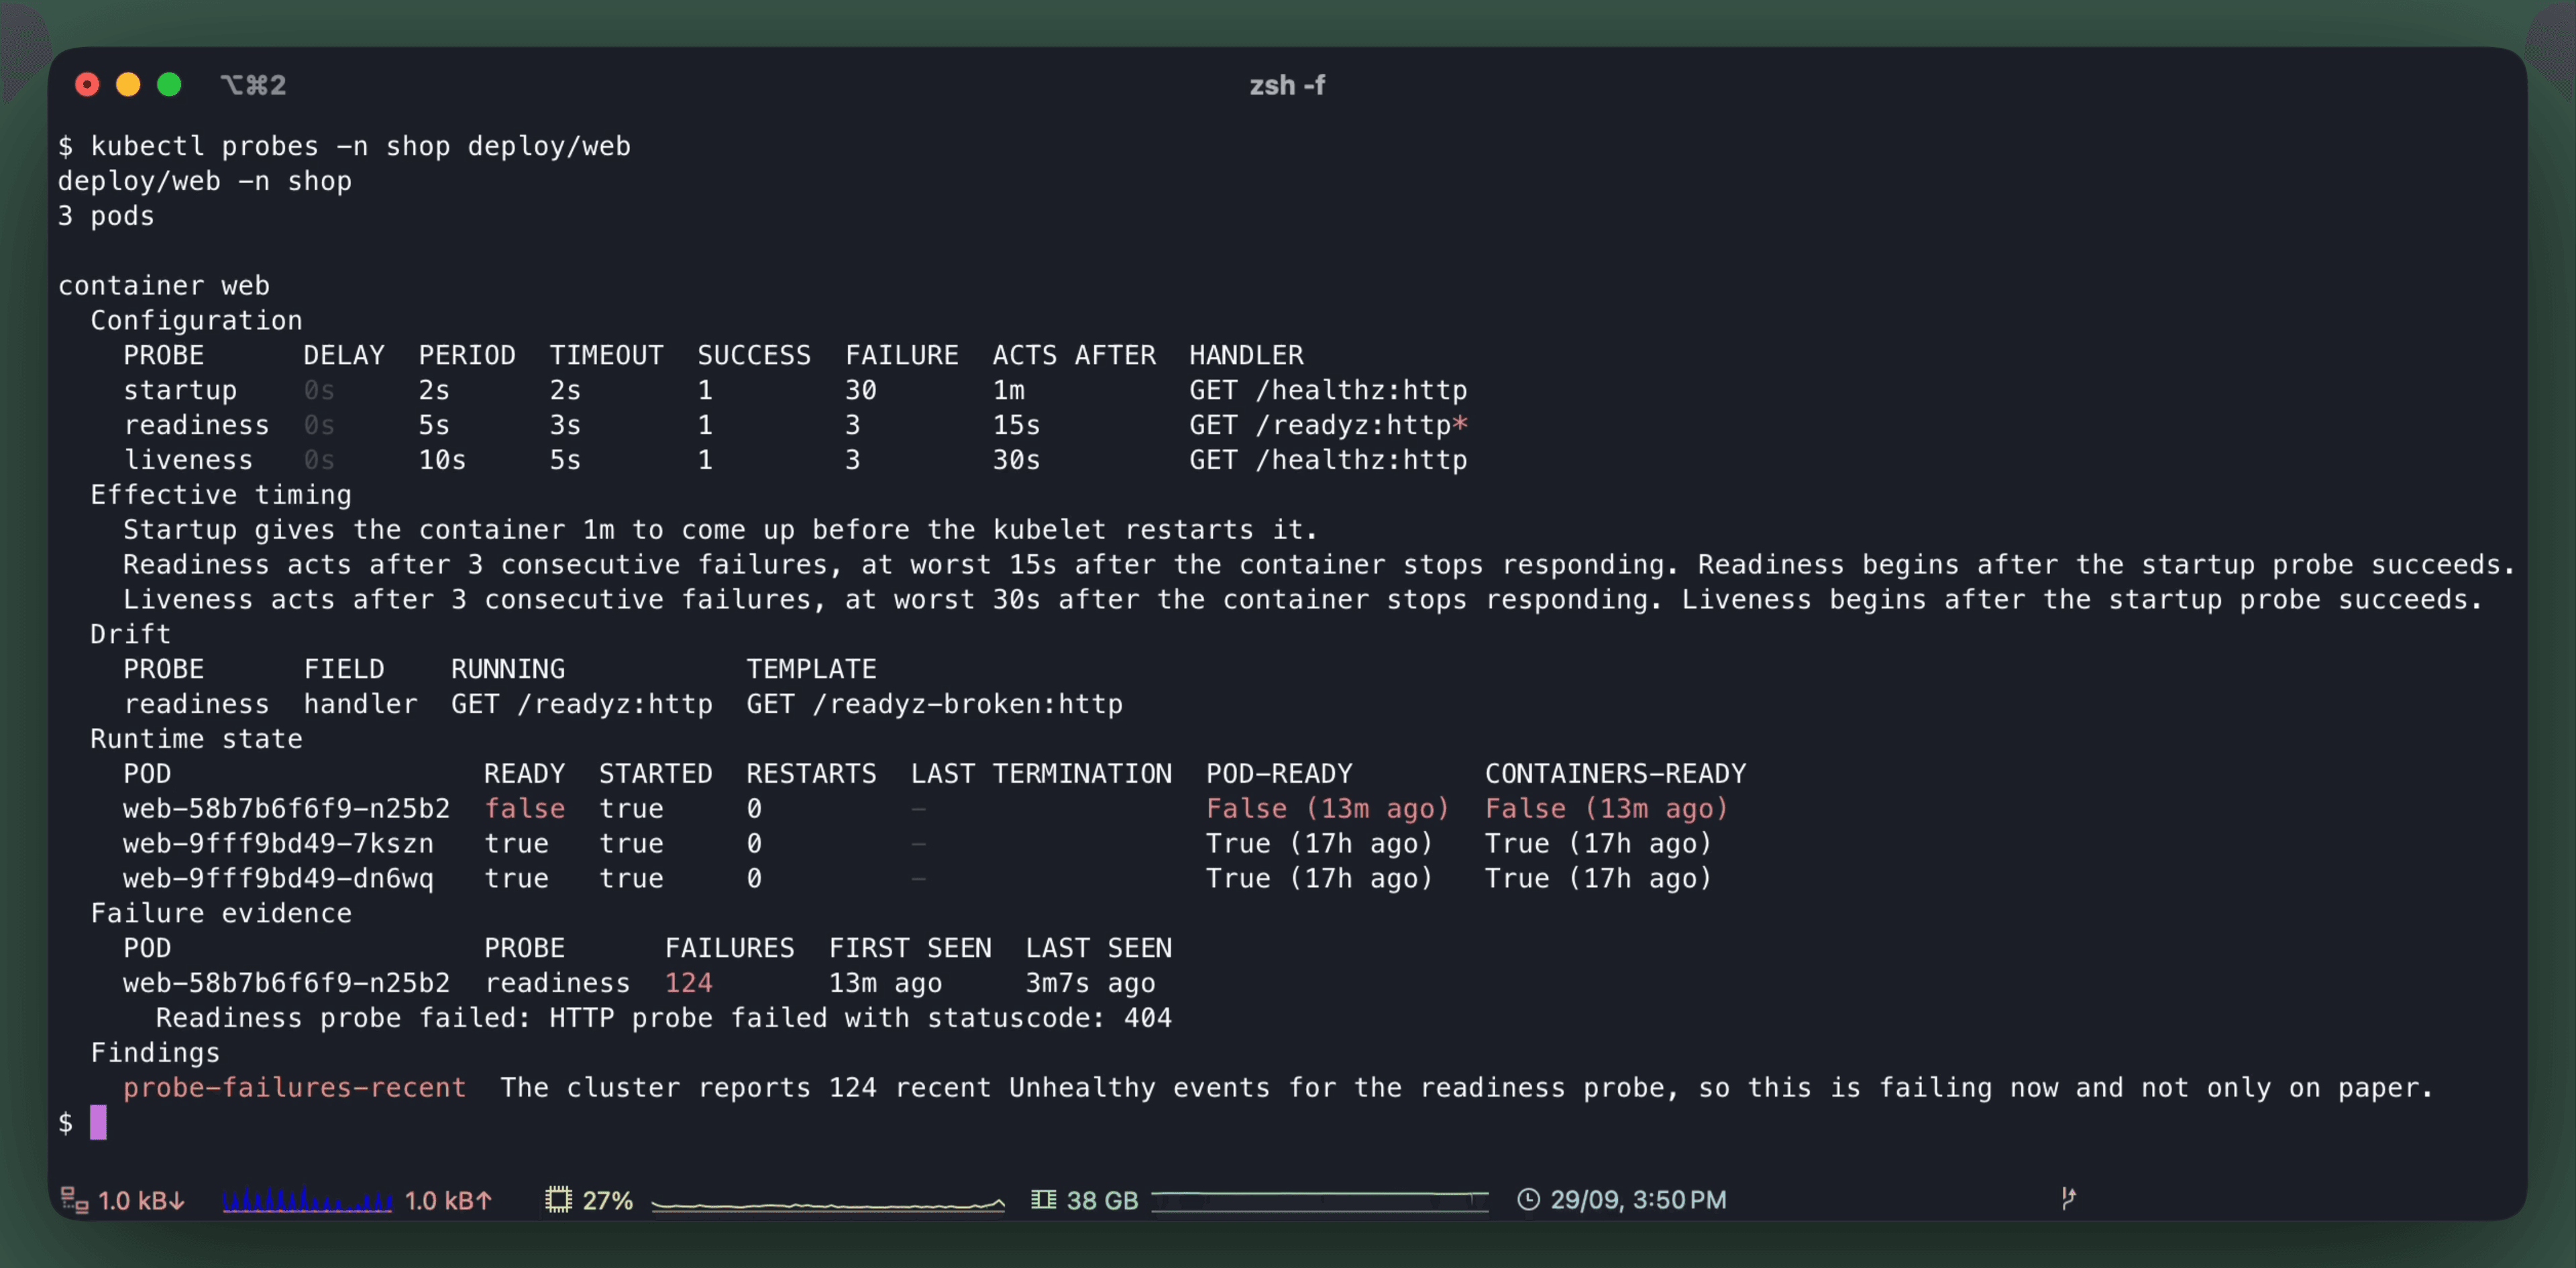Click the memory icon beside 38 GB
Image resolution: width=2576 pixels, height=1268 pixels.
coord(1043,1199)
